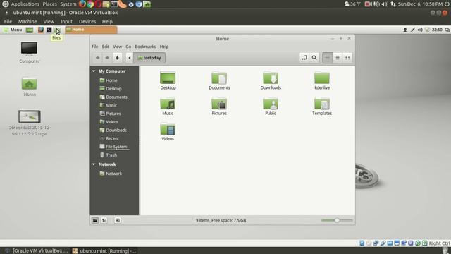Go back with the left arrow button

coord(98,58)
